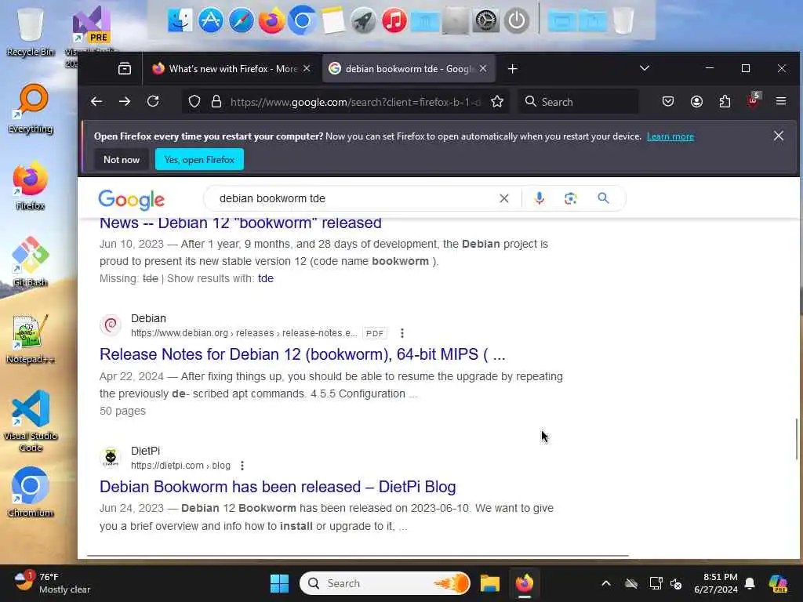This screenshot has height=602, width=803.
Task: Open Extensions puzzle icon
Action: [725, 101]
